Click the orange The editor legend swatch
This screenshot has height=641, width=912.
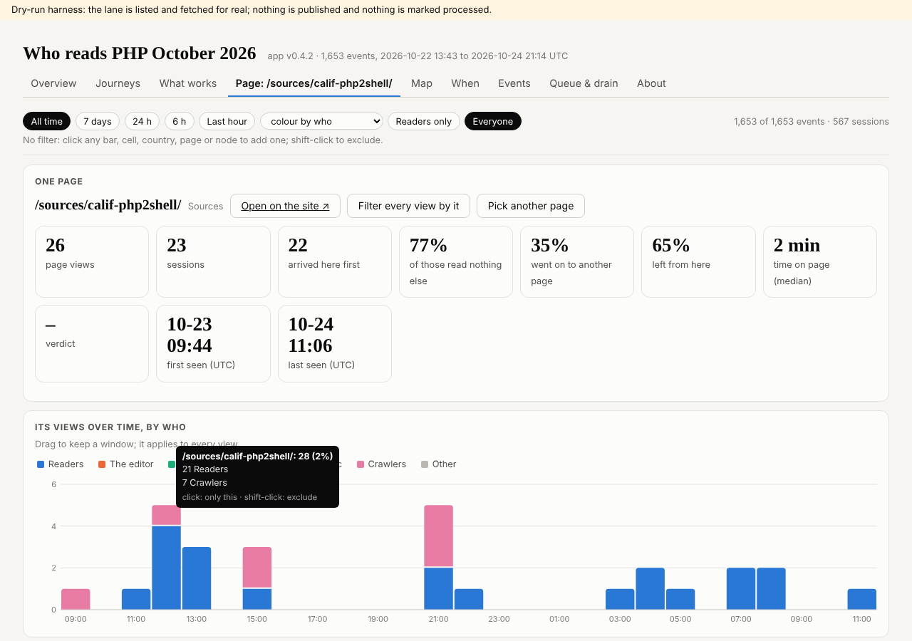[102, 464]
